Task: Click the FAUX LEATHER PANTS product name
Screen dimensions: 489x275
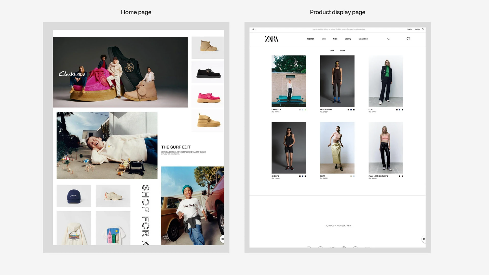Action: coord(378,176)
